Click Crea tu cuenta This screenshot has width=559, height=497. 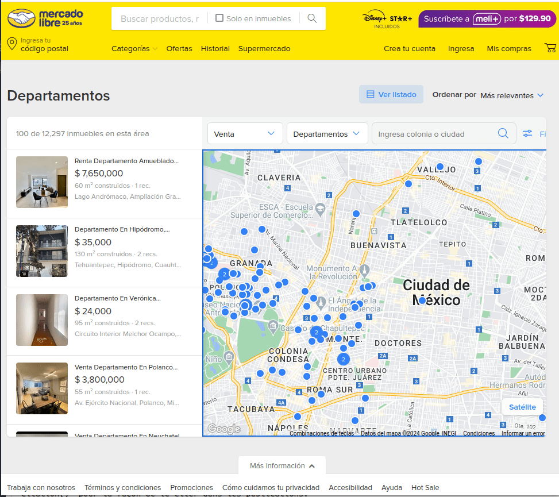(x=410, y=48)
